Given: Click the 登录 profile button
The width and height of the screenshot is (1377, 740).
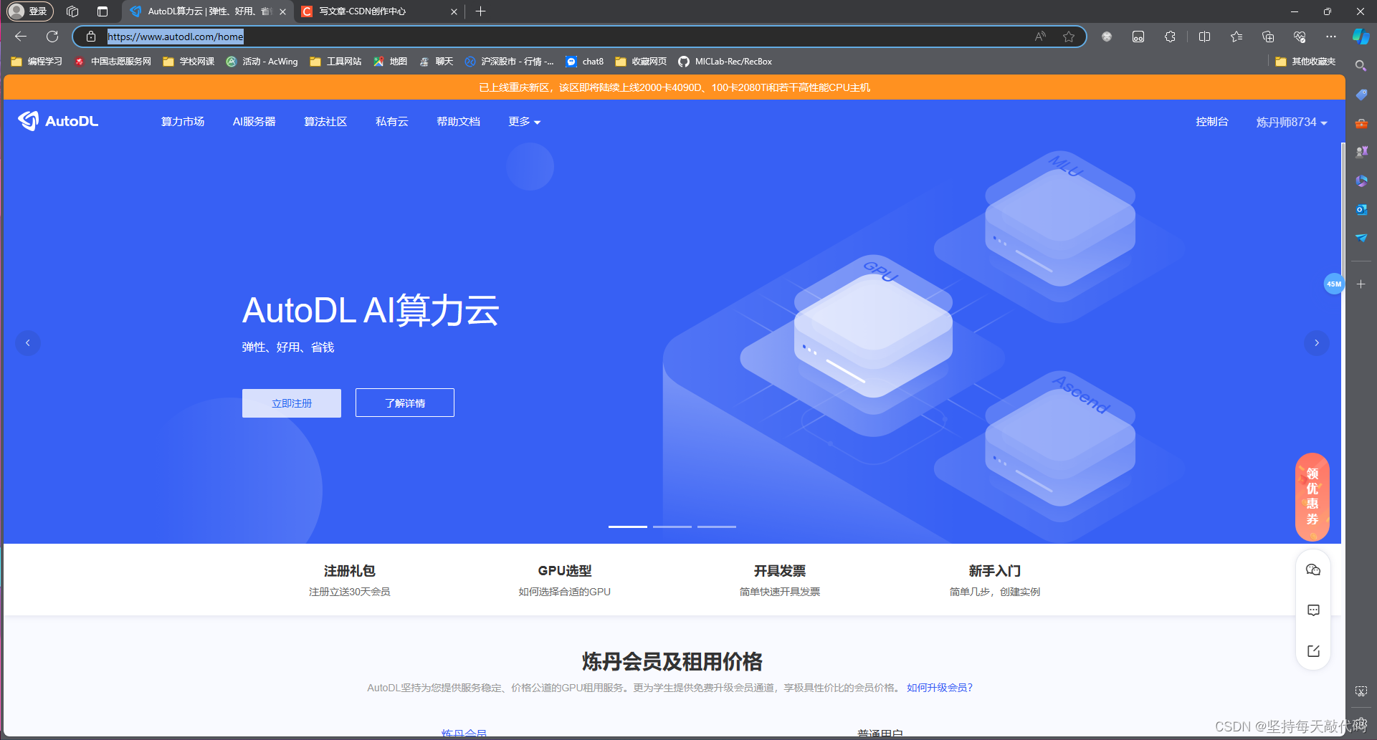Looking at the screenshot, I should pos(29,11).
